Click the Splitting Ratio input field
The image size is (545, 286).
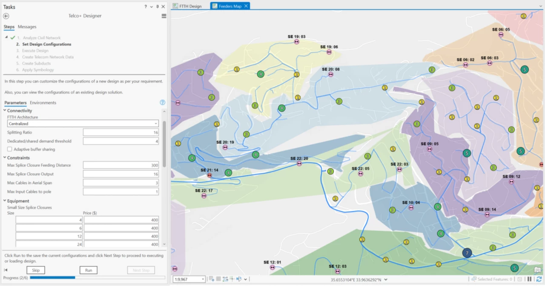coord(121,132)
